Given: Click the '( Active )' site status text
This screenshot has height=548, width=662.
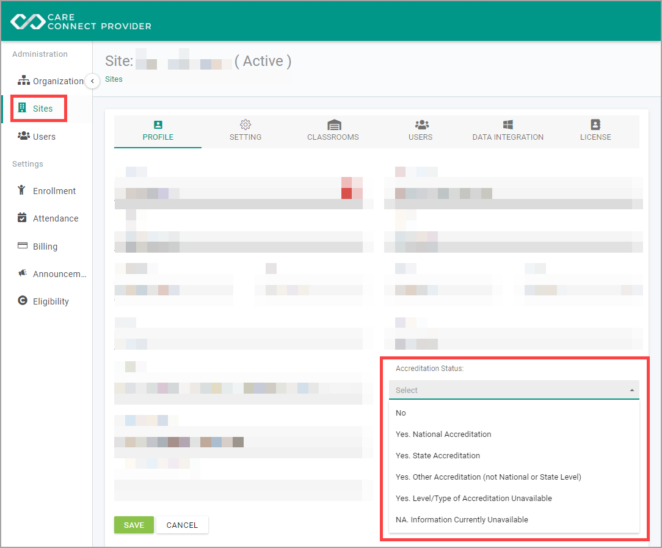Looking at the screenshot, I should tap(263, 61).
